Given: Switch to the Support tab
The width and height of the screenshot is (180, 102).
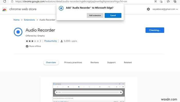Looking at the screenshot, I should [x=111, y=63].
